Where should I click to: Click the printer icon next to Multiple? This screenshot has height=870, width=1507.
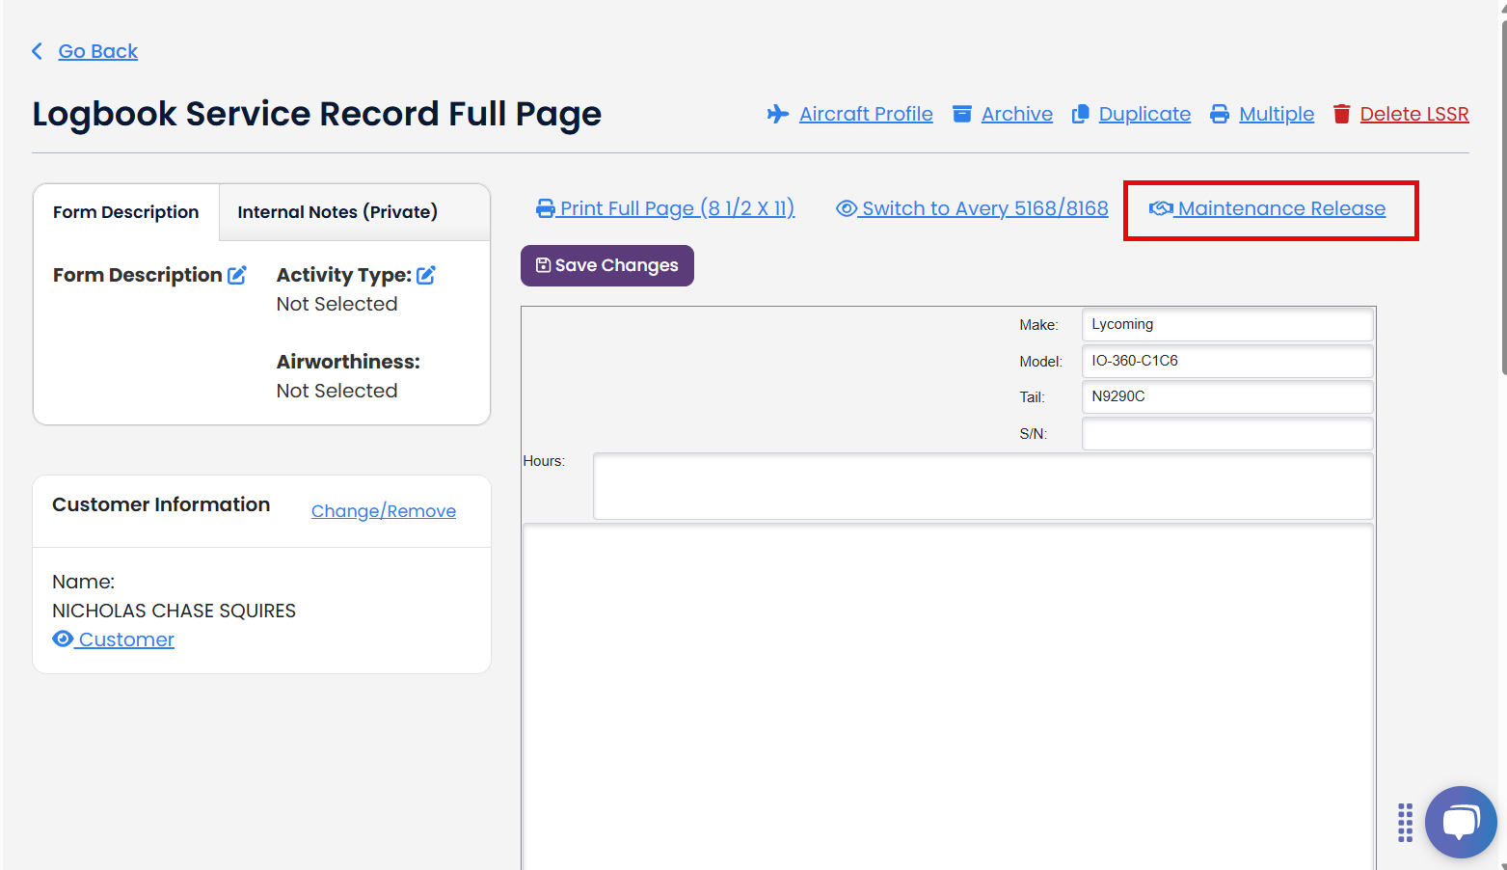(x=1222, y=113)
